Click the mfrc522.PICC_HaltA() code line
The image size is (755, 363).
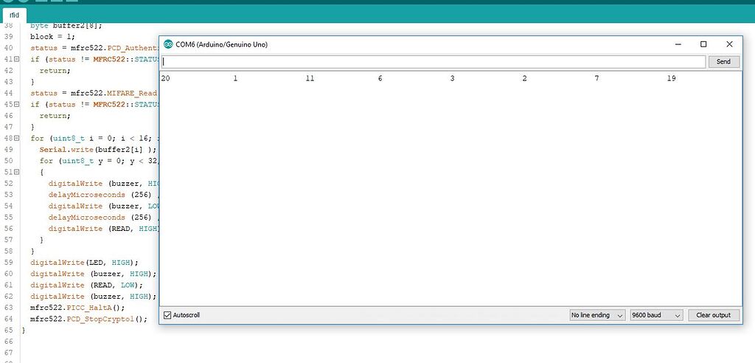click(x=77, y=308)
